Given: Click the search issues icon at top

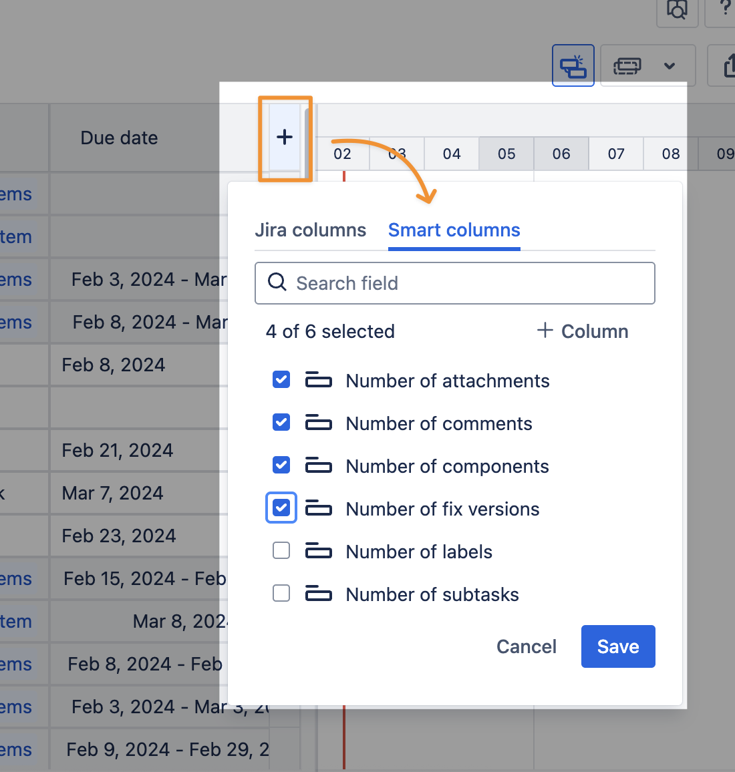Looking at the screenshot, I should click(x=677, y=10).
